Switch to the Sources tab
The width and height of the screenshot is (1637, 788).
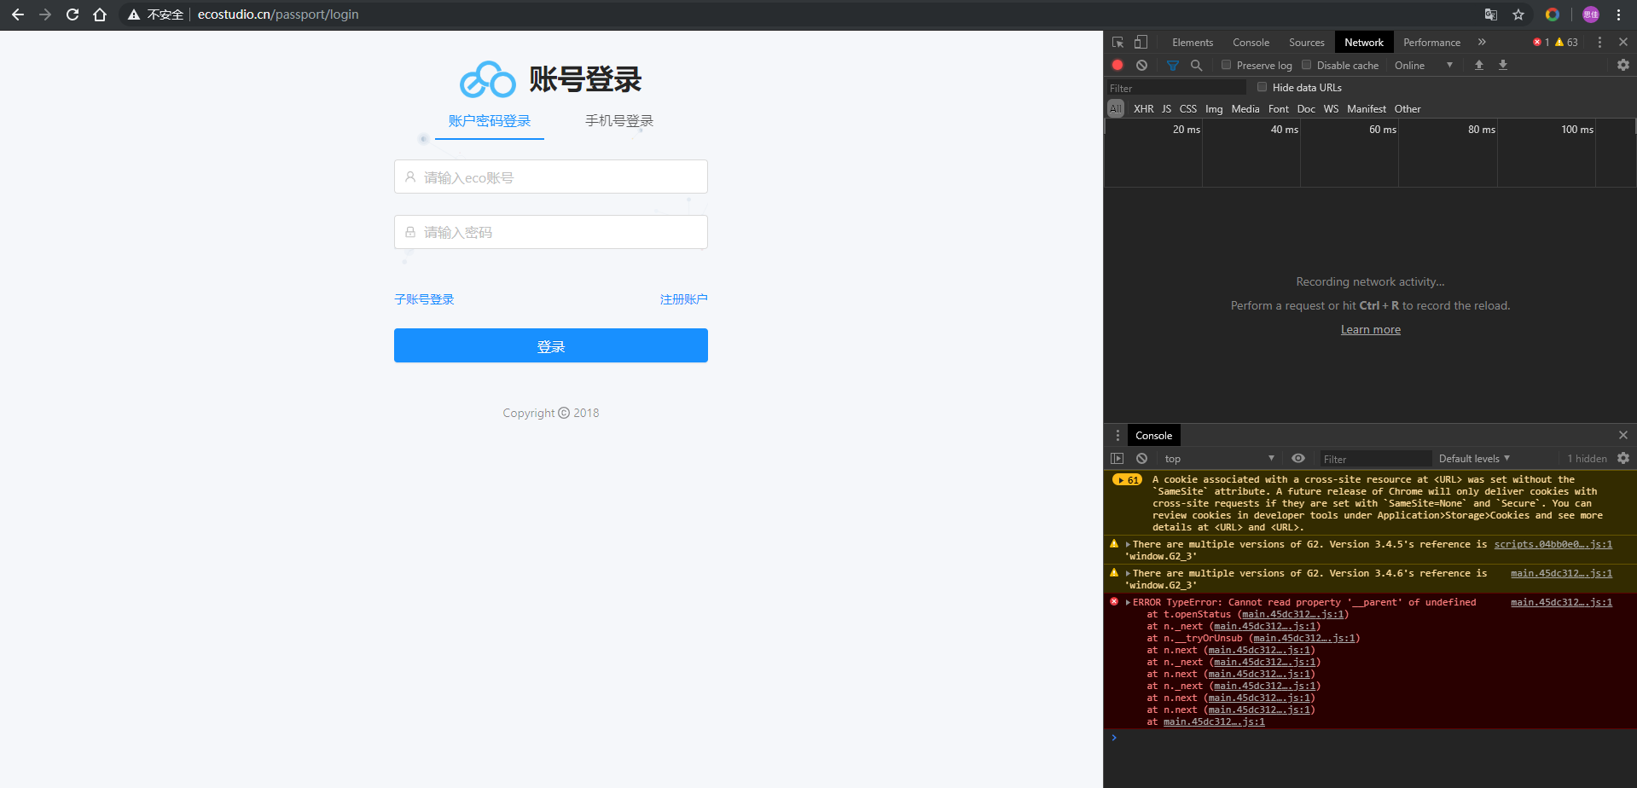point(1306,42)
